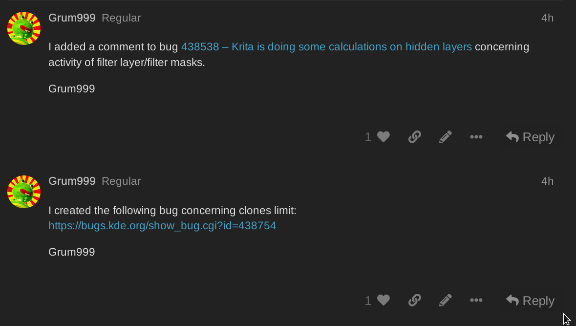Open Grum999 username on second post

click(x=72, y=181)
